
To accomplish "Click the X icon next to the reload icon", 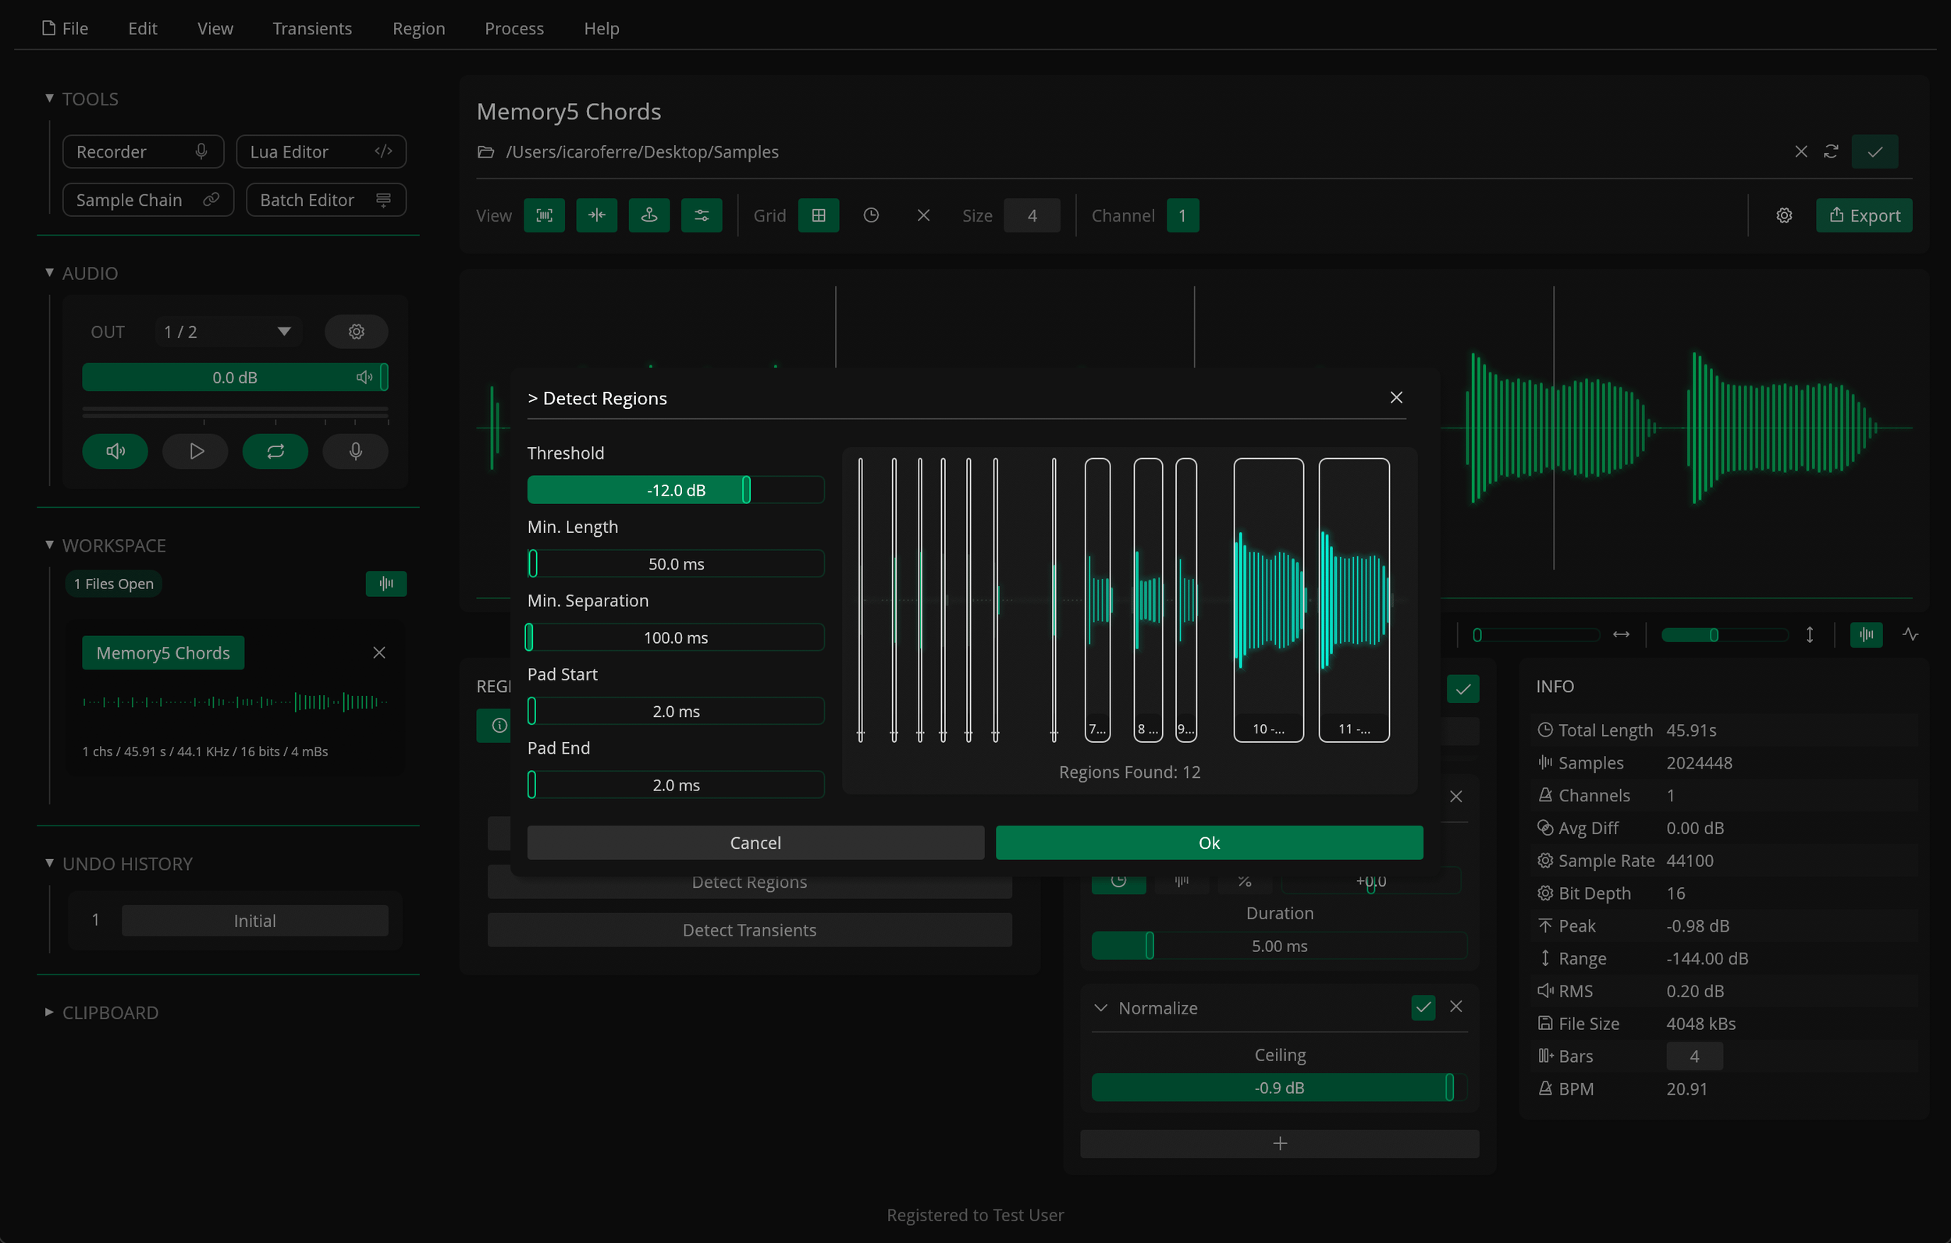I will tap(1801, 151).
